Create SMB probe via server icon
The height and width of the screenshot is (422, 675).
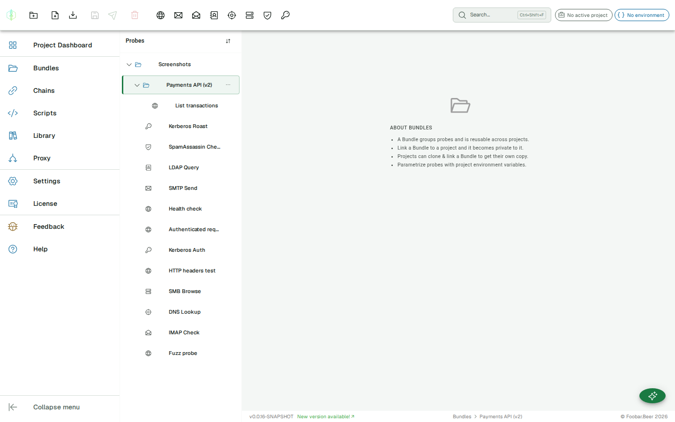coord(249,15)
